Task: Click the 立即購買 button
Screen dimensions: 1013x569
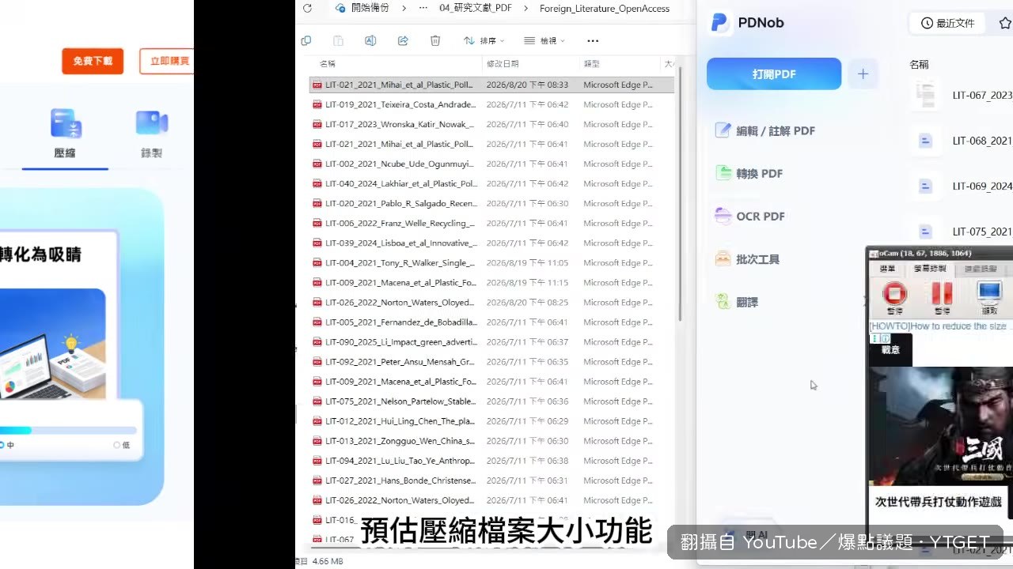Action: [167, 61]
